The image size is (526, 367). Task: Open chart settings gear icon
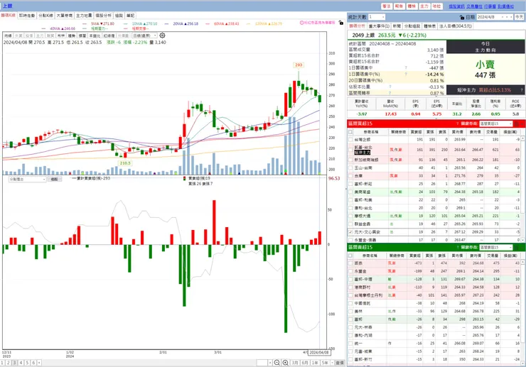click(x=162, y=35)
